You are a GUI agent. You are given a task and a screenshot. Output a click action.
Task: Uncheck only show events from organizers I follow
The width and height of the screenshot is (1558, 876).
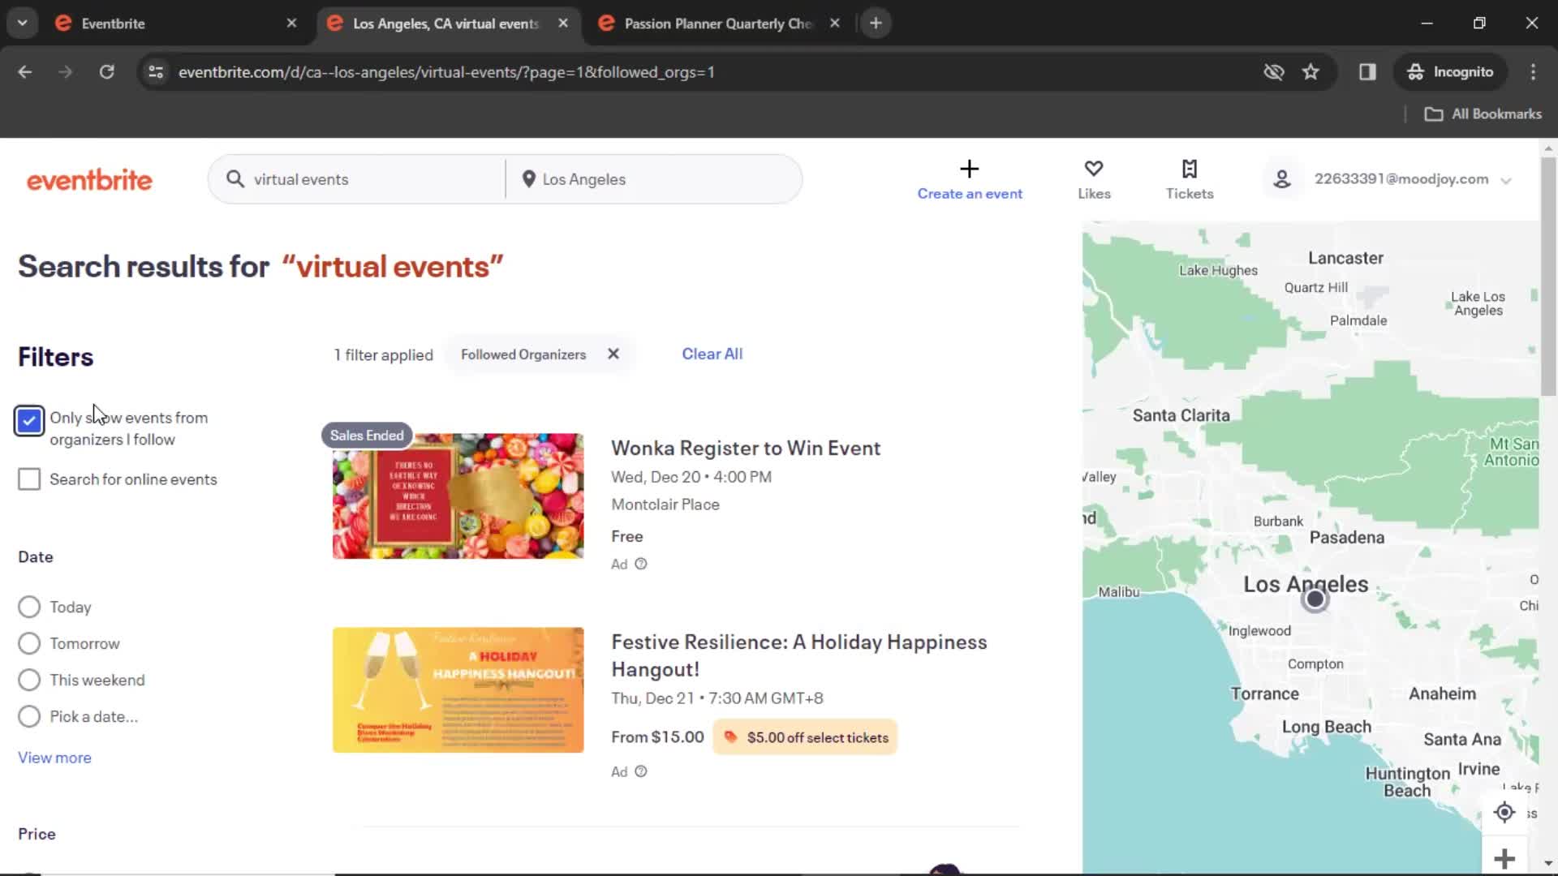pos(29,421)
